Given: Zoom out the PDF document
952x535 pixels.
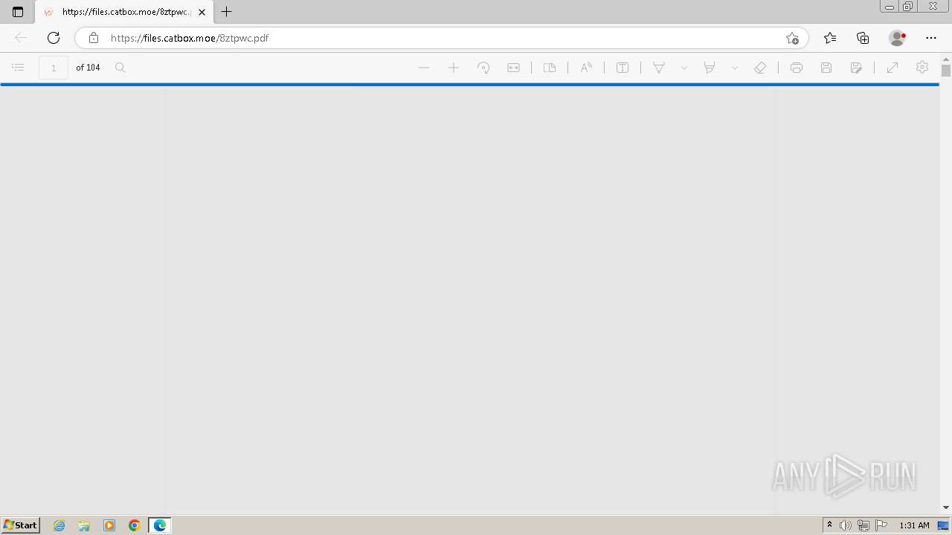Looking at the screenshot, I should [x=424, y=68].
